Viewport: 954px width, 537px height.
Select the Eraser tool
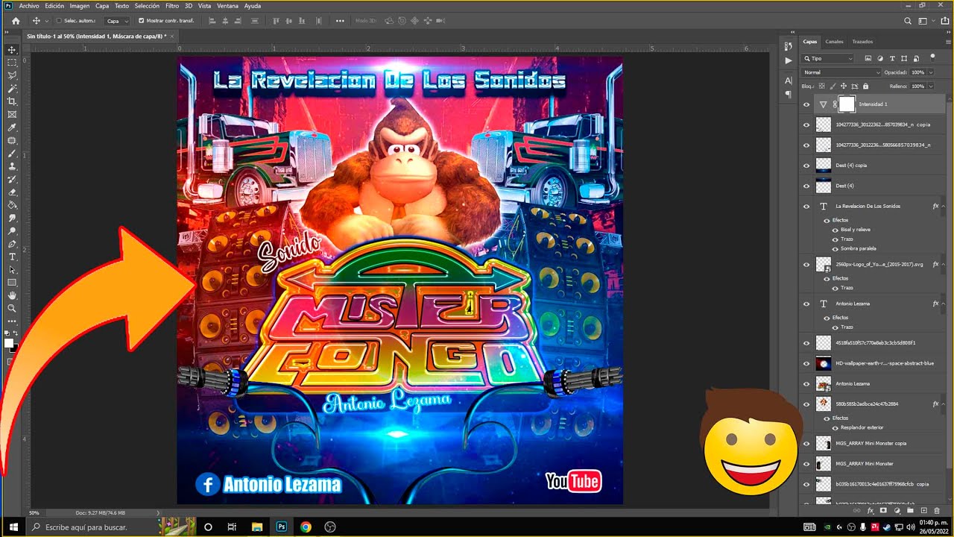tap(12, 192)
